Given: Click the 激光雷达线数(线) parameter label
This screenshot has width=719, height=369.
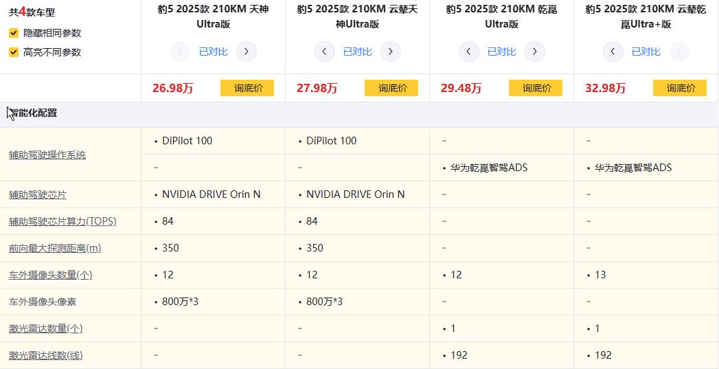Looking at the screenshot, I should coord(46,355).
